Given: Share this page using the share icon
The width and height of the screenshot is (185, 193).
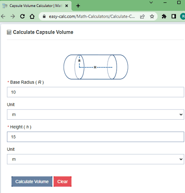Looking at the screenshot, I should (142, 16).
